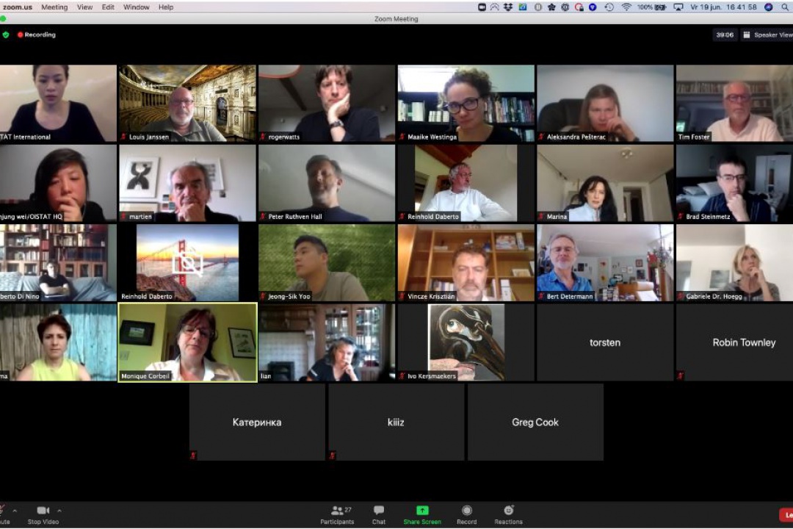Open the Reactions menu
Screen dimensions: 793x529
pyautogui.click(x=508, y=514)
